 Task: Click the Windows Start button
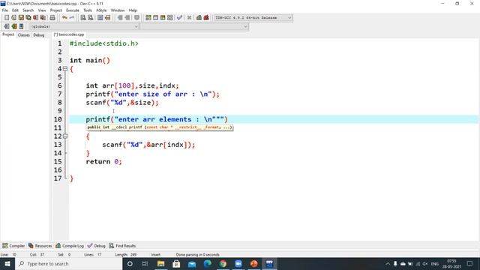click(7, 263)
